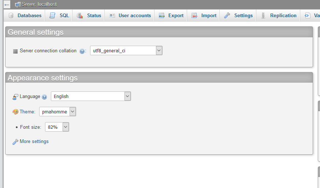Open the Font size dropdown
This screenshot has width=320, height=188.
point(57,127)
